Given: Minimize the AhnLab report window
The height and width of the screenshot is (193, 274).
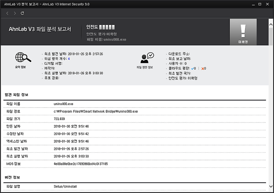Looking at the screenshot, I should click(x=253, y=4).
